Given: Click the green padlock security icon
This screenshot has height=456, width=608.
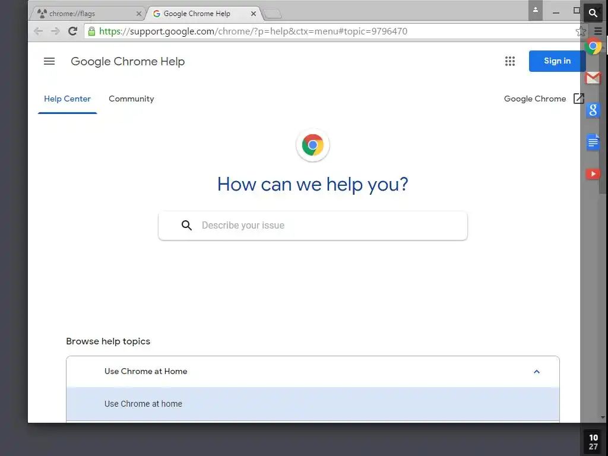Looking at the screenshot, I should click(91, 31).
